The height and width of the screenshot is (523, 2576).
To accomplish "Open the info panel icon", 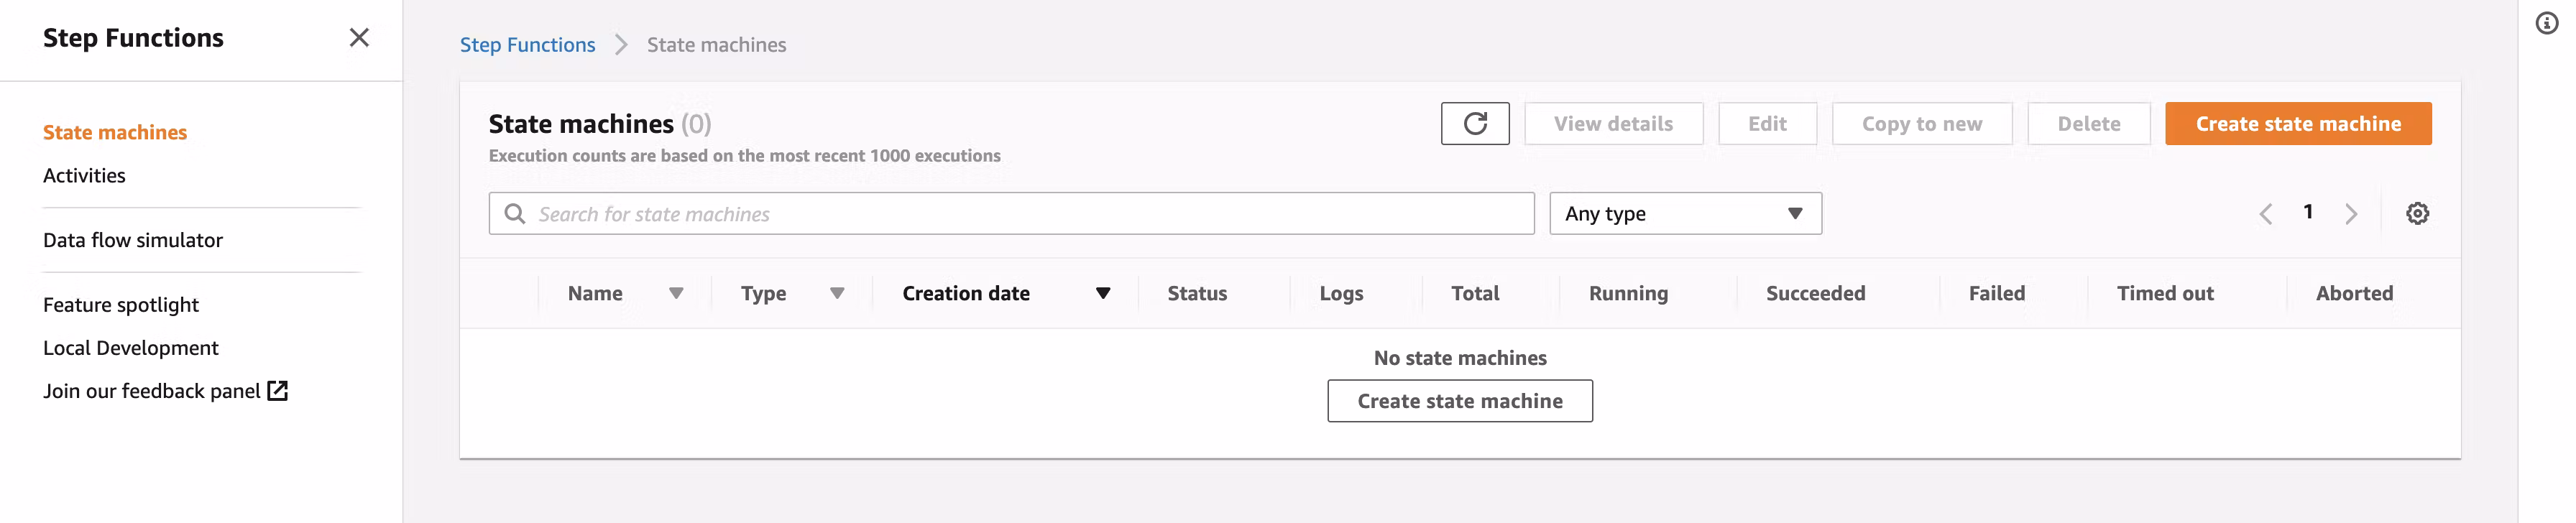I will (x=2546, y=23).
